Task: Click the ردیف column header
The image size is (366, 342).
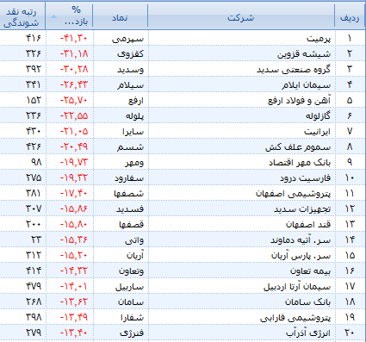Action: (350, 18)
